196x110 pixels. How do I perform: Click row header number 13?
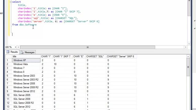click(x=9, y=107)
